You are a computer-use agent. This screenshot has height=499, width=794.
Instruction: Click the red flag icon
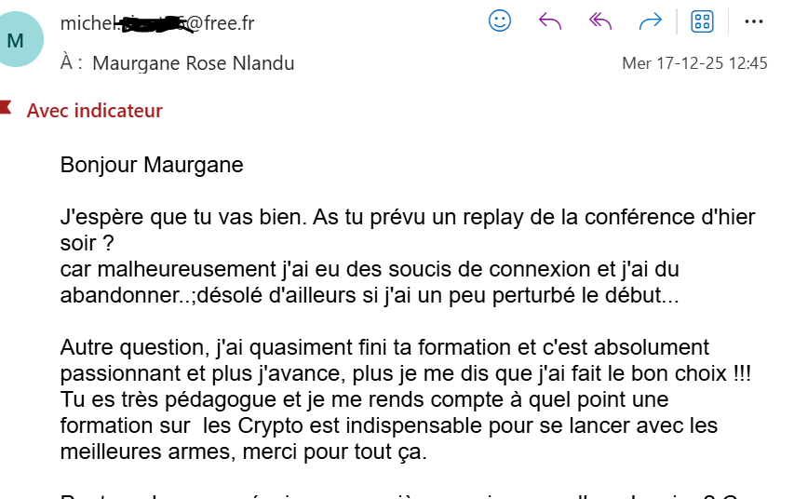click(6, 110)
